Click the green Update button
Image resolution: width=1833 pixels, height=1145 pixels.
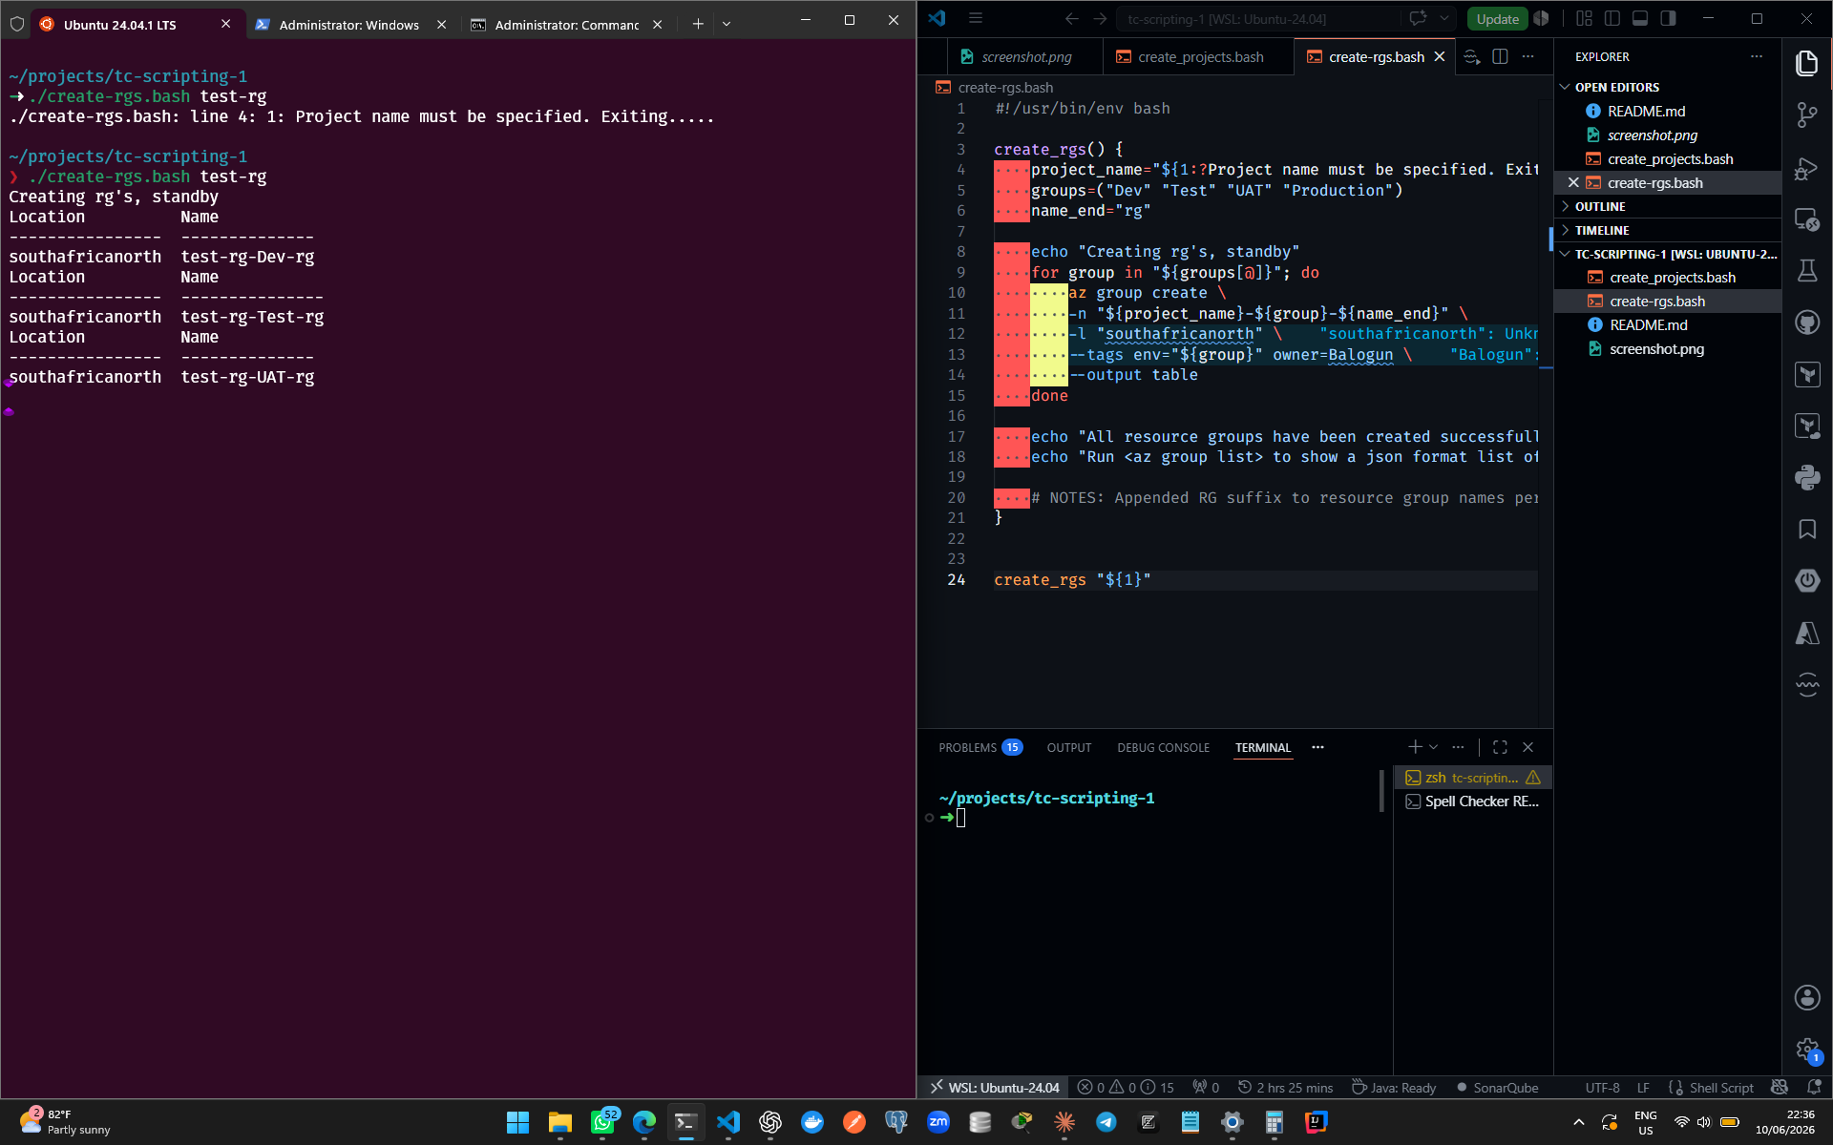(1497, 19)
